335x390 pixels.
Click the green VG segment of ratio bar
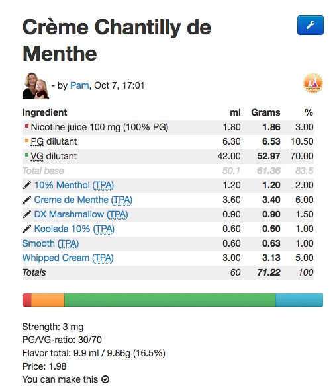click(x=170, y=300)
